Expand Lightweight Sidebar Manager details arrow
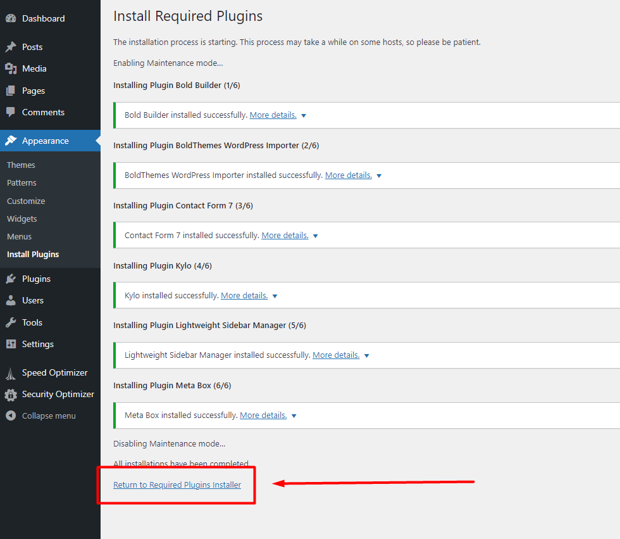The width and height of the screenshot is (620, 539). [366, 356]
